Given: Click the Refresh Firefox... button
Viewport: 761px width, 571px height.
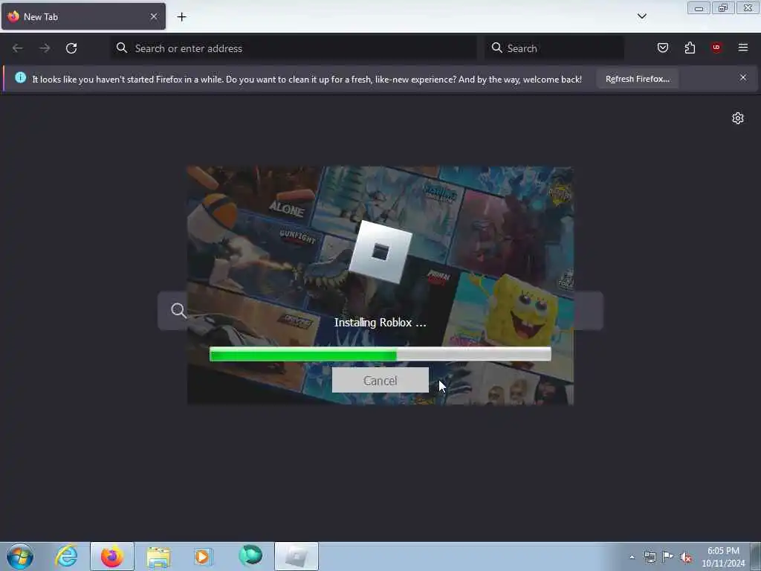Looking at the screenshot, I should click(637, 79).
